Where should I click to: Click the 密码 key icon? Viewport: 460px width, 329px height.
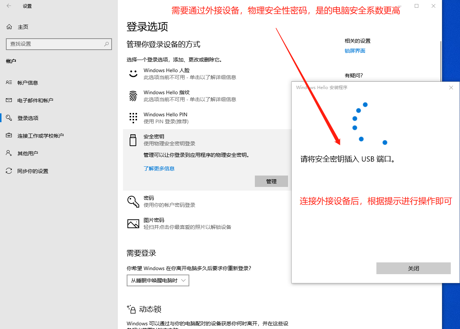(x=133, y=201)
